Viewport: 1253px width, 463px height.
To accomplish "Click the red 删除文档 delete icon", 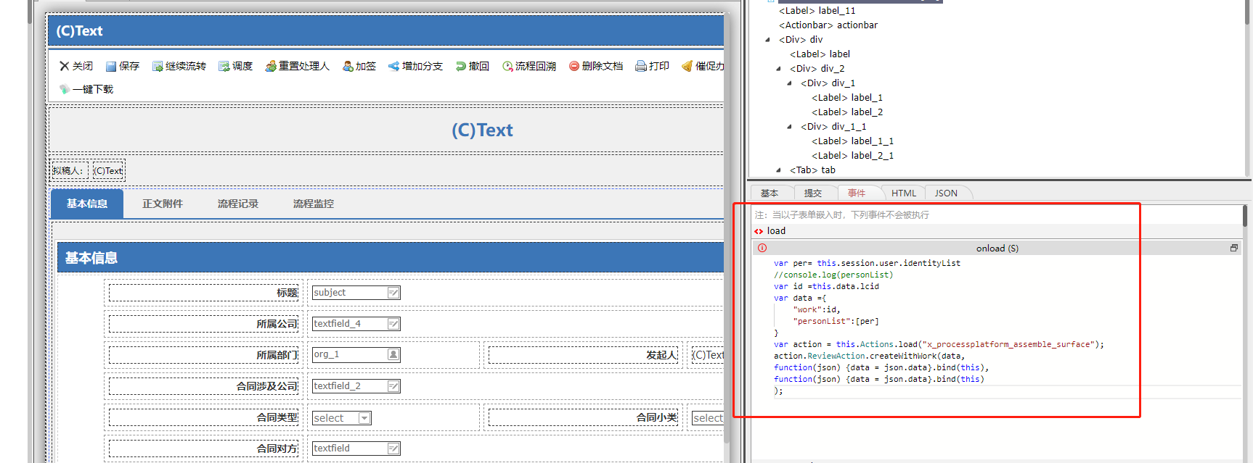I will click(574, 67).
